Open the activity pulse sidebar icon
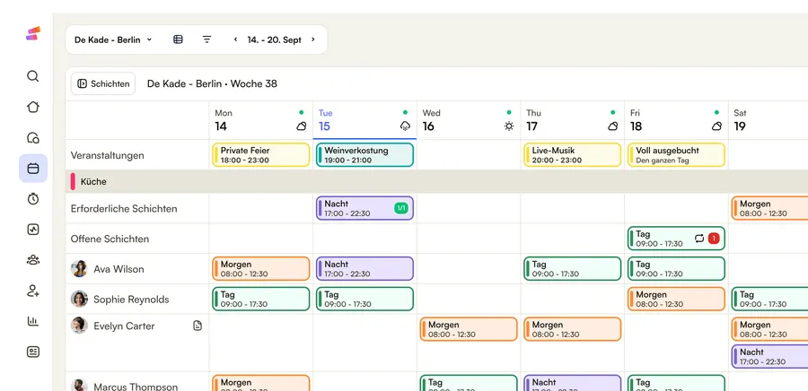 coord(33,230)
